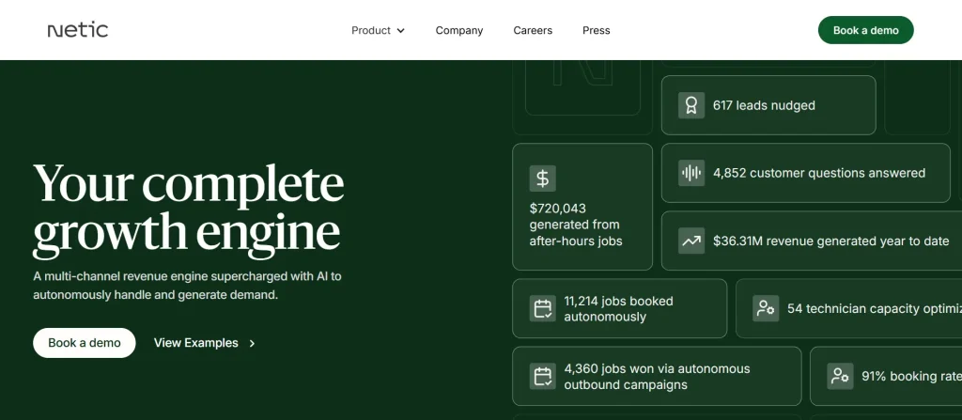Click the trending-up chart icon for revenue

pos(691,241)
